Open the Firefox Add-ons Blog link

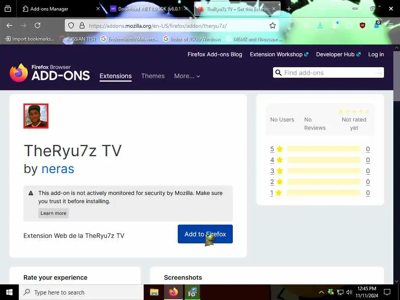click(x=215, y=54)
